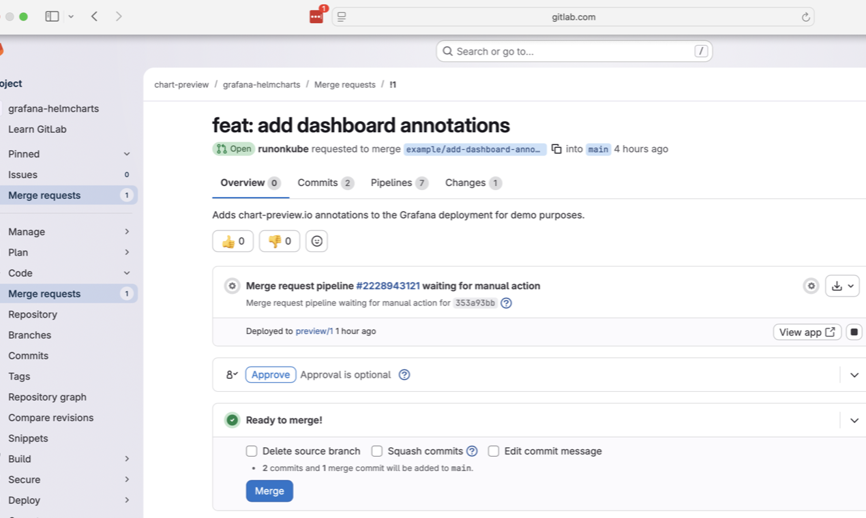Open Commits in the sidebar
866x518 pixels.
tap(68, 356)
